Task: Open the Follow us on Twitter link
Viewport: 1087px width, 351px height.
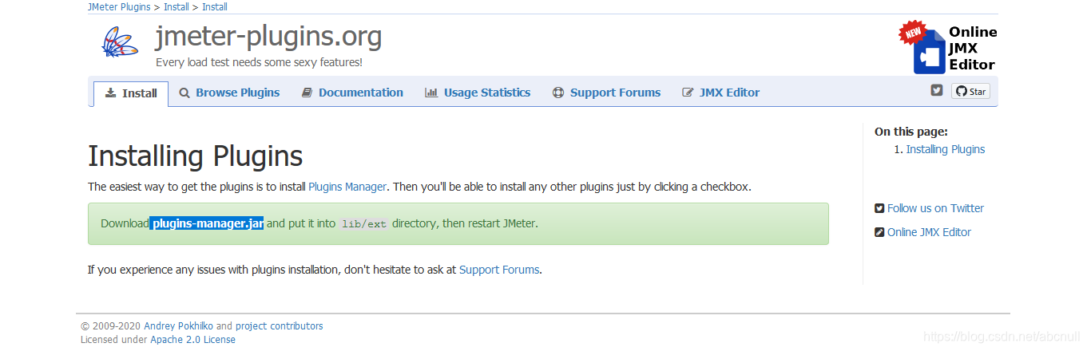Action: (x=935, y=208)
